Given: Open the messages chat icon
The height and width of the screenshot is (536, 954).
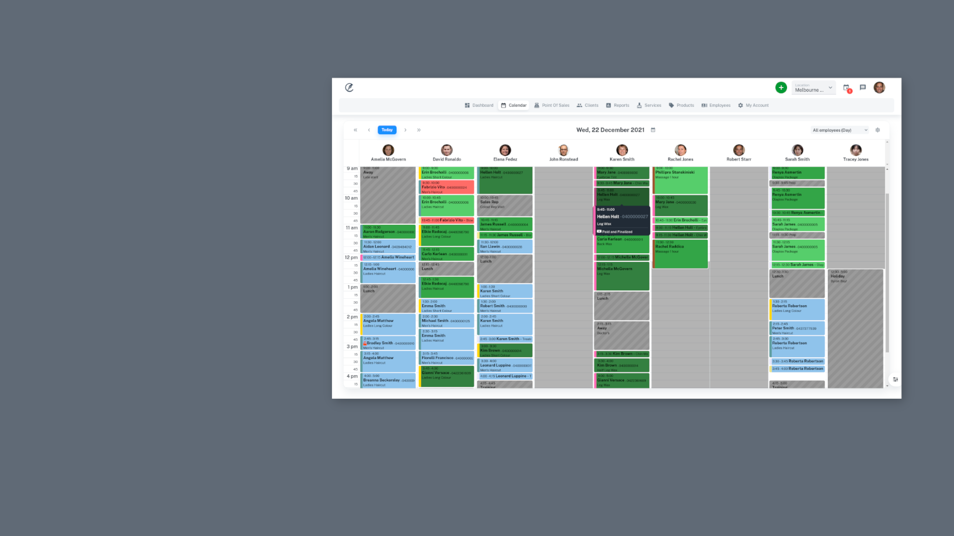Looking at the screenshot, I should tap(863, 88).
